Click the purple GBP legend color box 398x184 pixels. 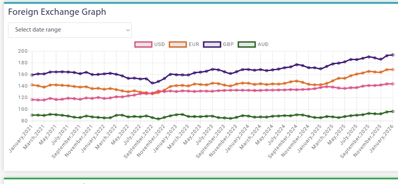point(212,44)
